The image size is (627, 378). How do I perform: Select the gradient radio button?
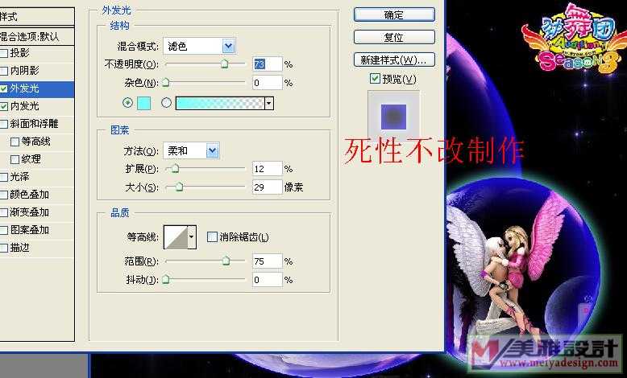point(166,103)
